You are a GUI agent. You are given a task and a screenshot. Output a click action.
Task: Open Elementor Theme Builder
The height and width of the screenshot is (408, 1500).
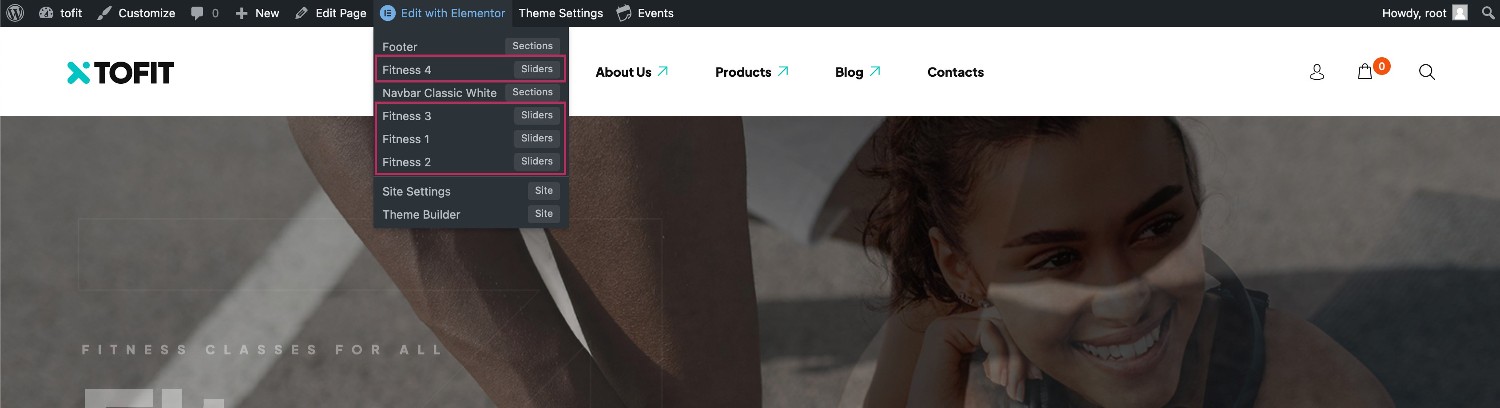pyautogui.click(x=471, y=214)
